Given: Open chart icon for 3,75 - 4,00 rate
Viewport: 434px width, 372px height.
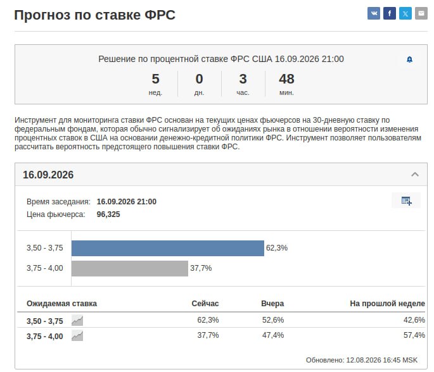Looking at the screenshot, I should tap(77, 336).
